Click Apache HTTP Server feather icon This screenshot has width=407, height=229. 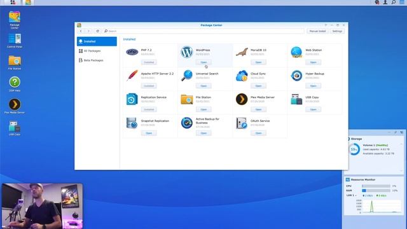[x=132, y=76]
